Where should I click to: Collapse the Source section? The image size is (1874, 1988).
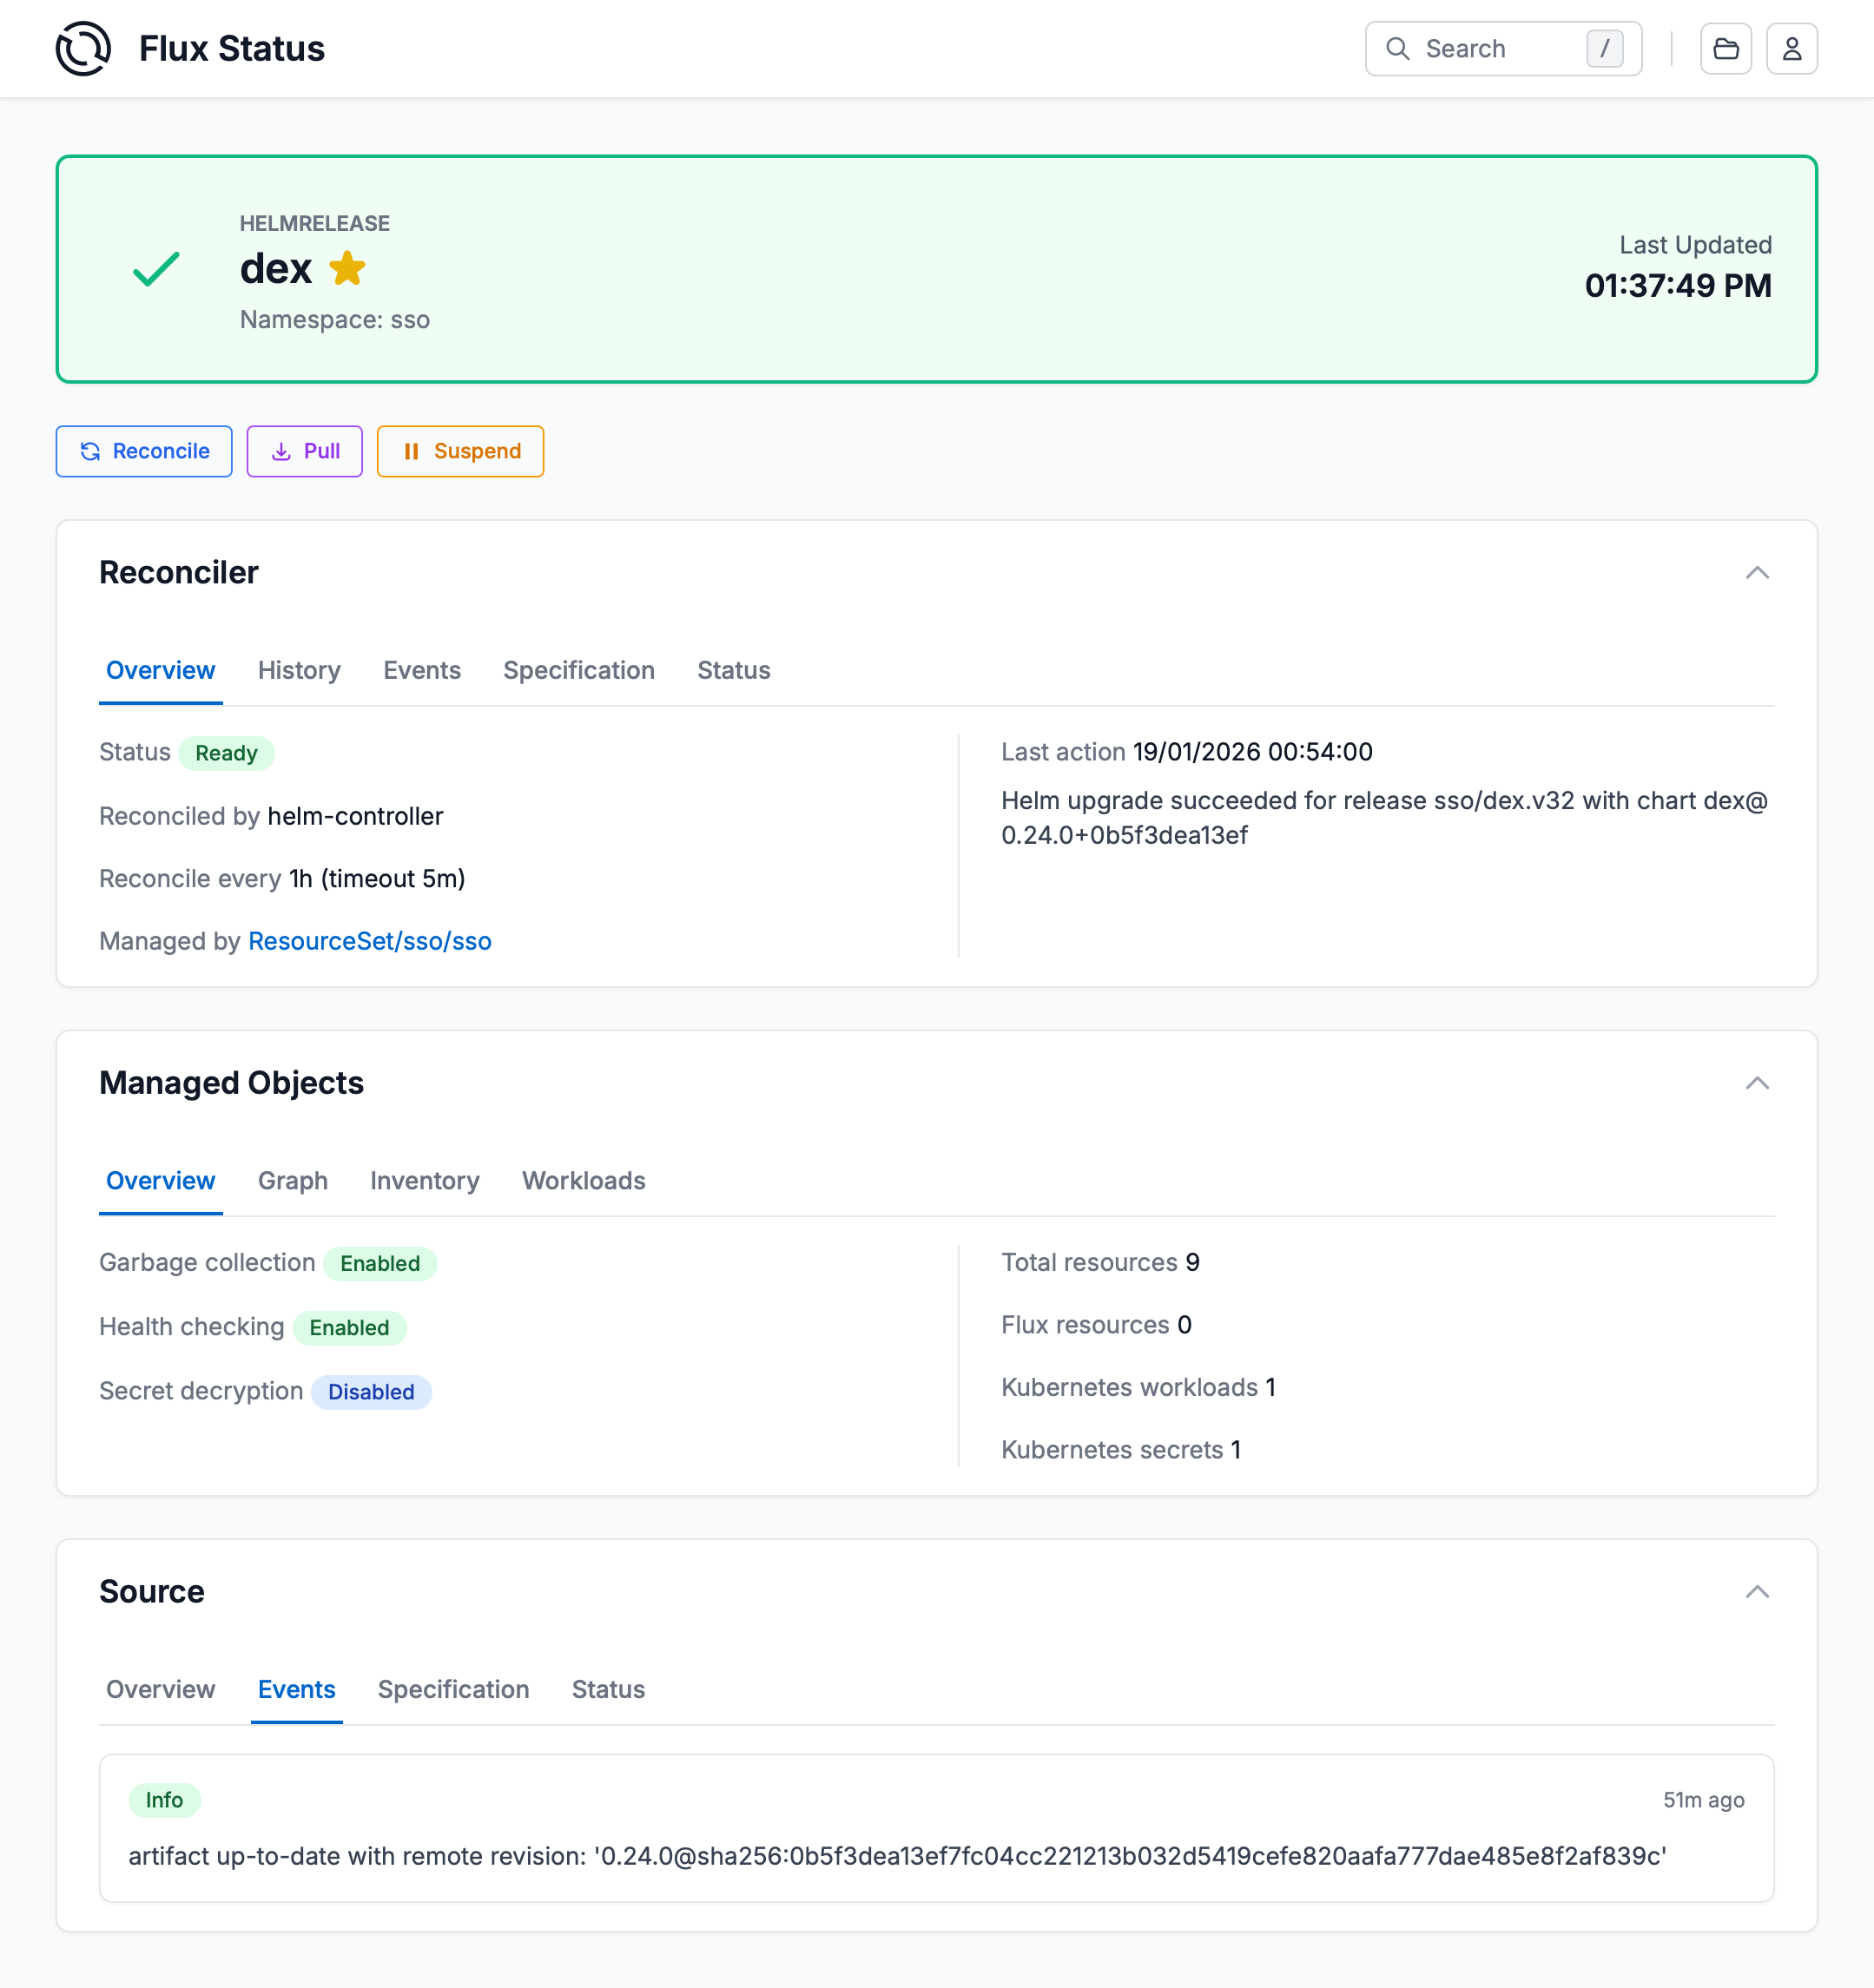(1758, 1592)
